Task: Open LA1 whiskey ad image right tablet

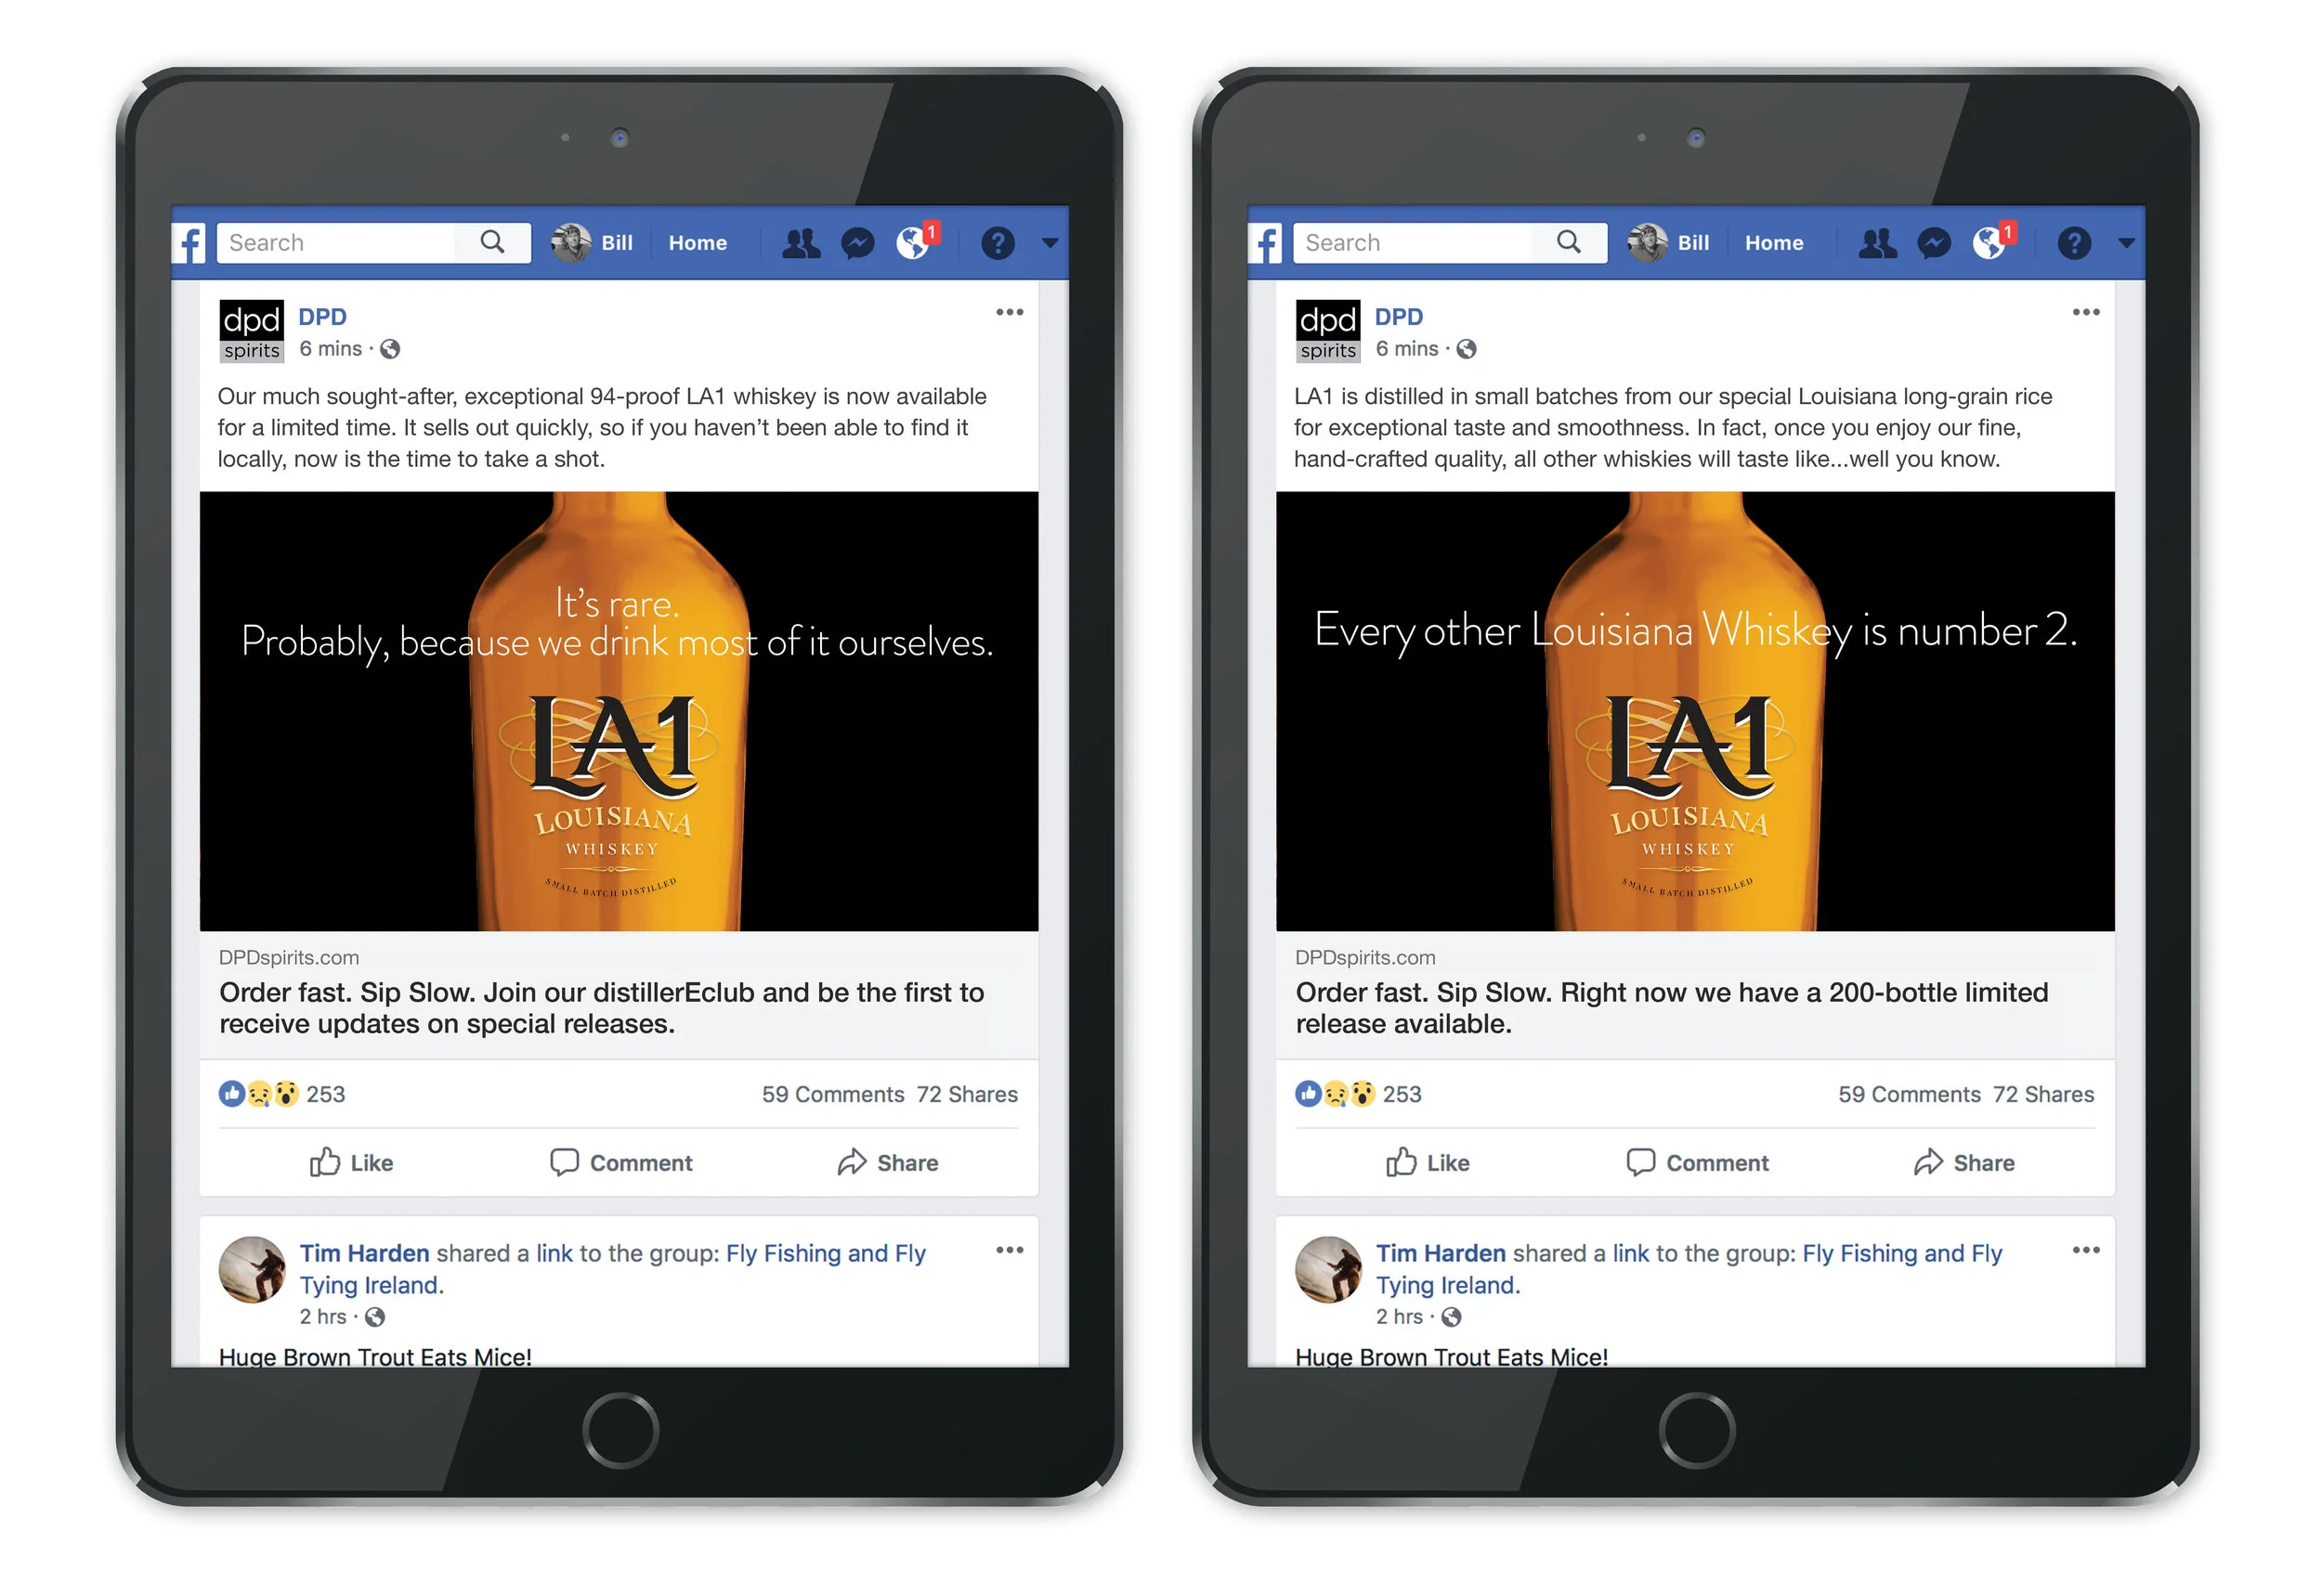Action: tap(1695, 711)
